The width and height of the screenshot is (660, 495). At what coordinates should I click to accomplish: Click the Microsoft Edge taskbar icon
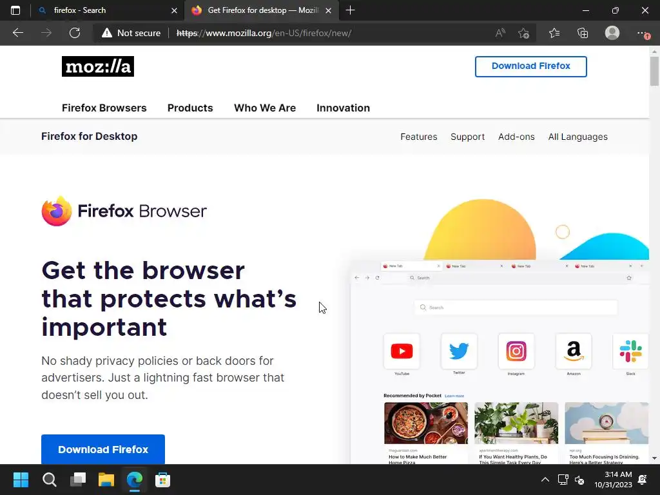pyautogui.click(x=135, y=480)
